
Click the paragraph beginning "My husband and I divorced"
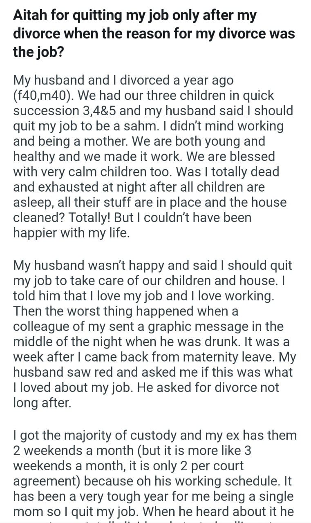point(153,156)
